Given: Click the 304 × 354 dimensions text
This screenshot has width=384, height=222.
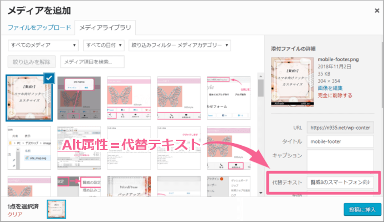Looking at the screenshot, I should [x=329, y=81].
